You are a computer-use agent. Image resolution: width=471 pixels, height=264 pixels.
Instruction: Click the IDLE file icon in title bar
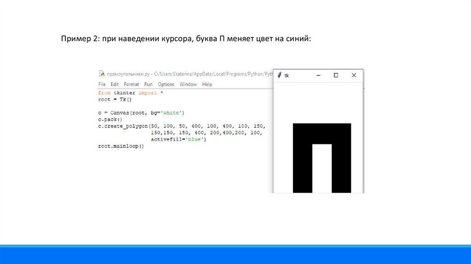point(102,74)
